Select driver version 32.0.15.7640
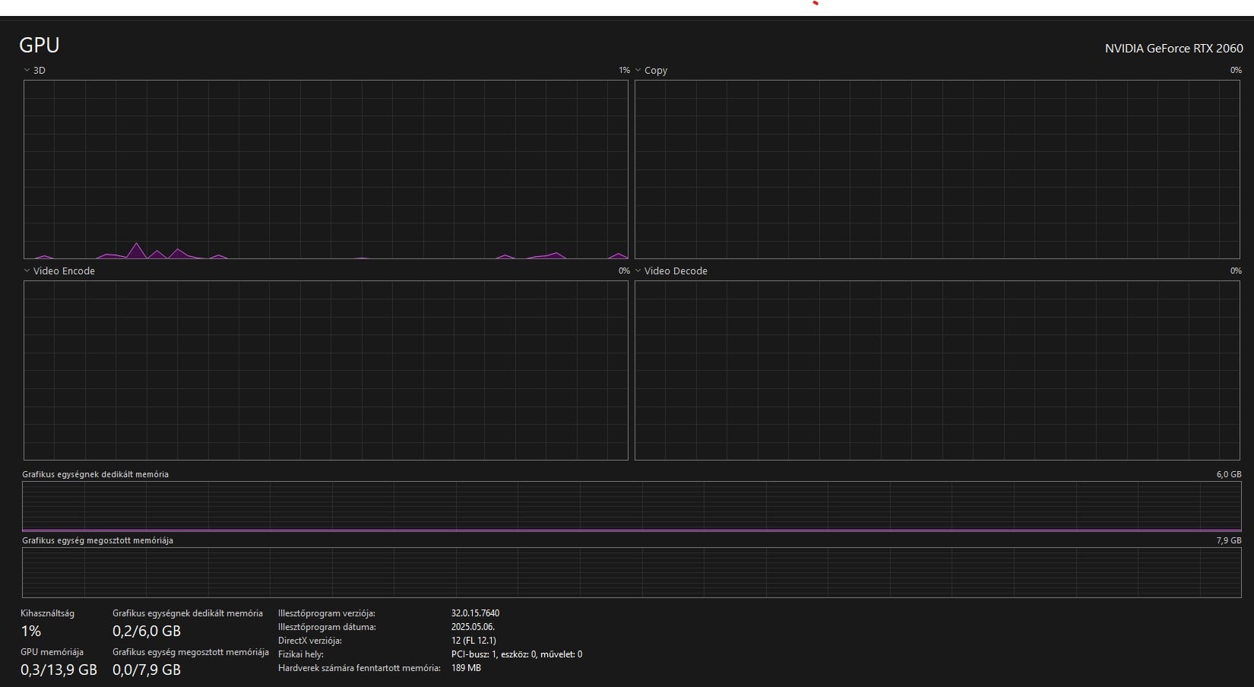 click(476, 613)
